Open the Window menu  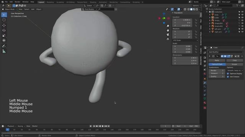[x=25, y=2]
